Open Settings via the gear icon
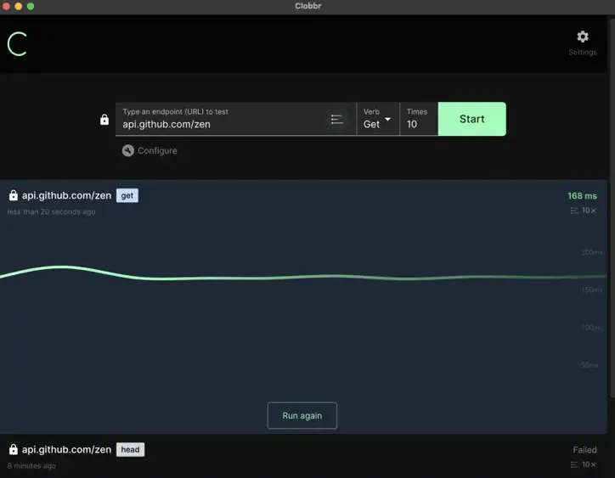615x478 pixels. coord(583,37)
